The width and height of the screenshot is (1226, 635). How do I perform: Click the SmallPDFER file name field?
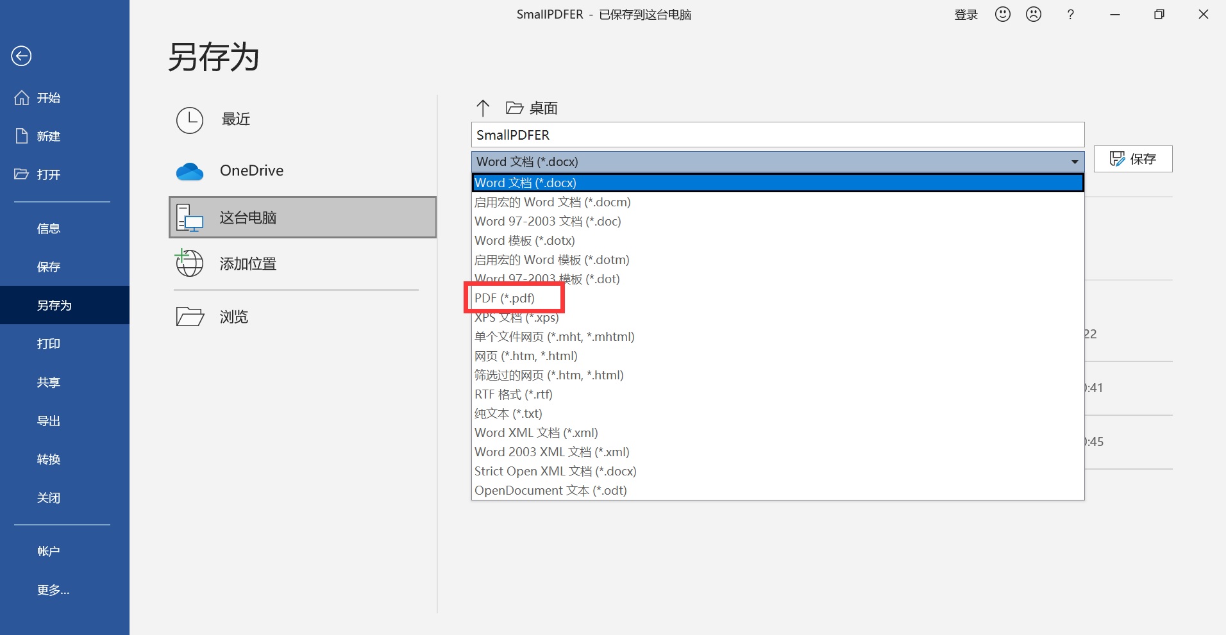point(777,135)
